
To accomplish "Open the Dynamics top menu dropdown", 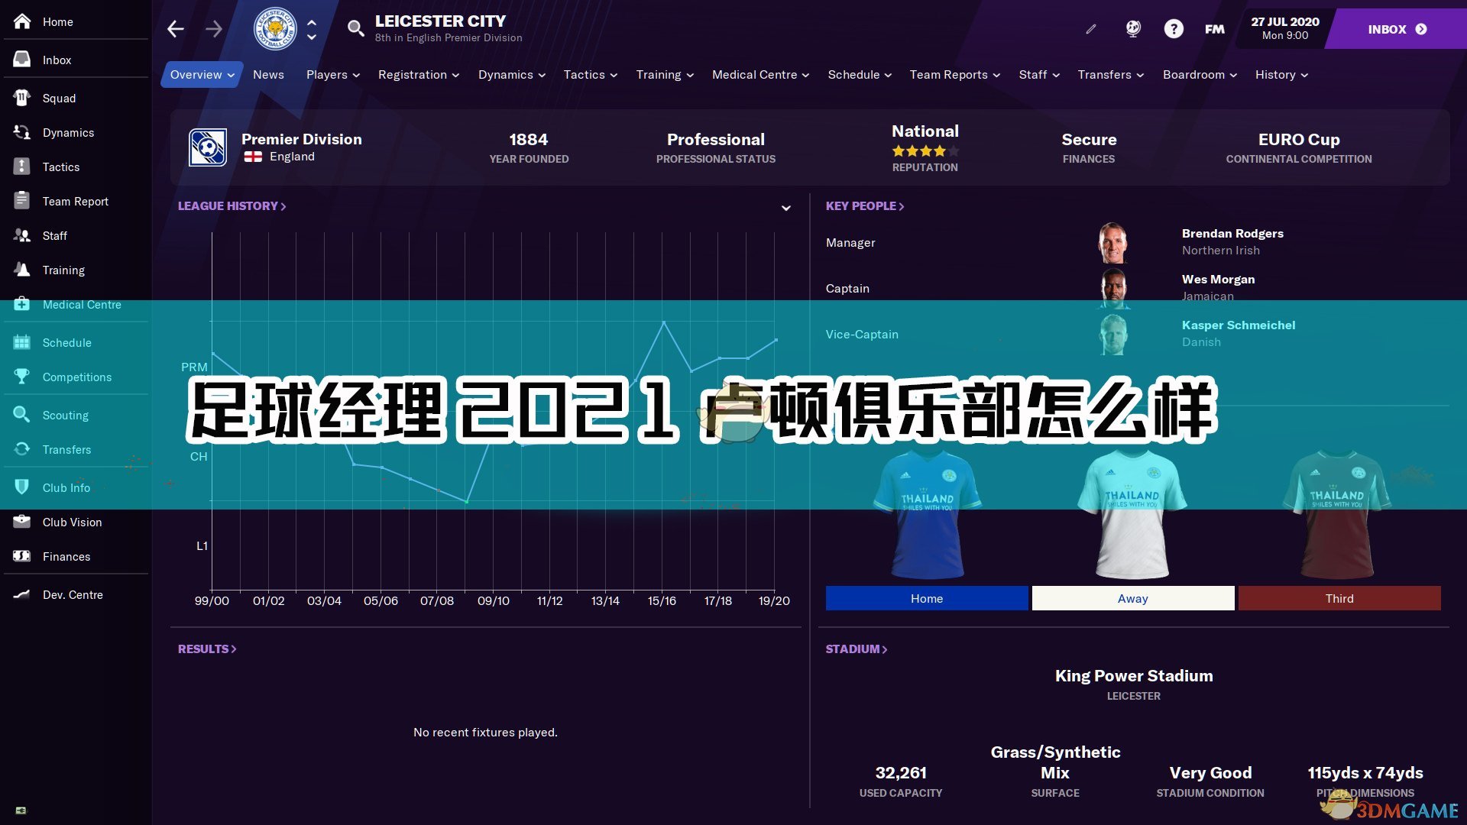I will [512, 75].
